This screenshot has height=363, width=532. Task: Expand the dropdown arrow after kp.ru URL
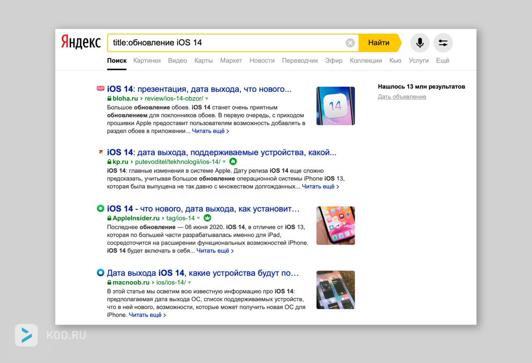pyautogui.click(x=224, y=162)
